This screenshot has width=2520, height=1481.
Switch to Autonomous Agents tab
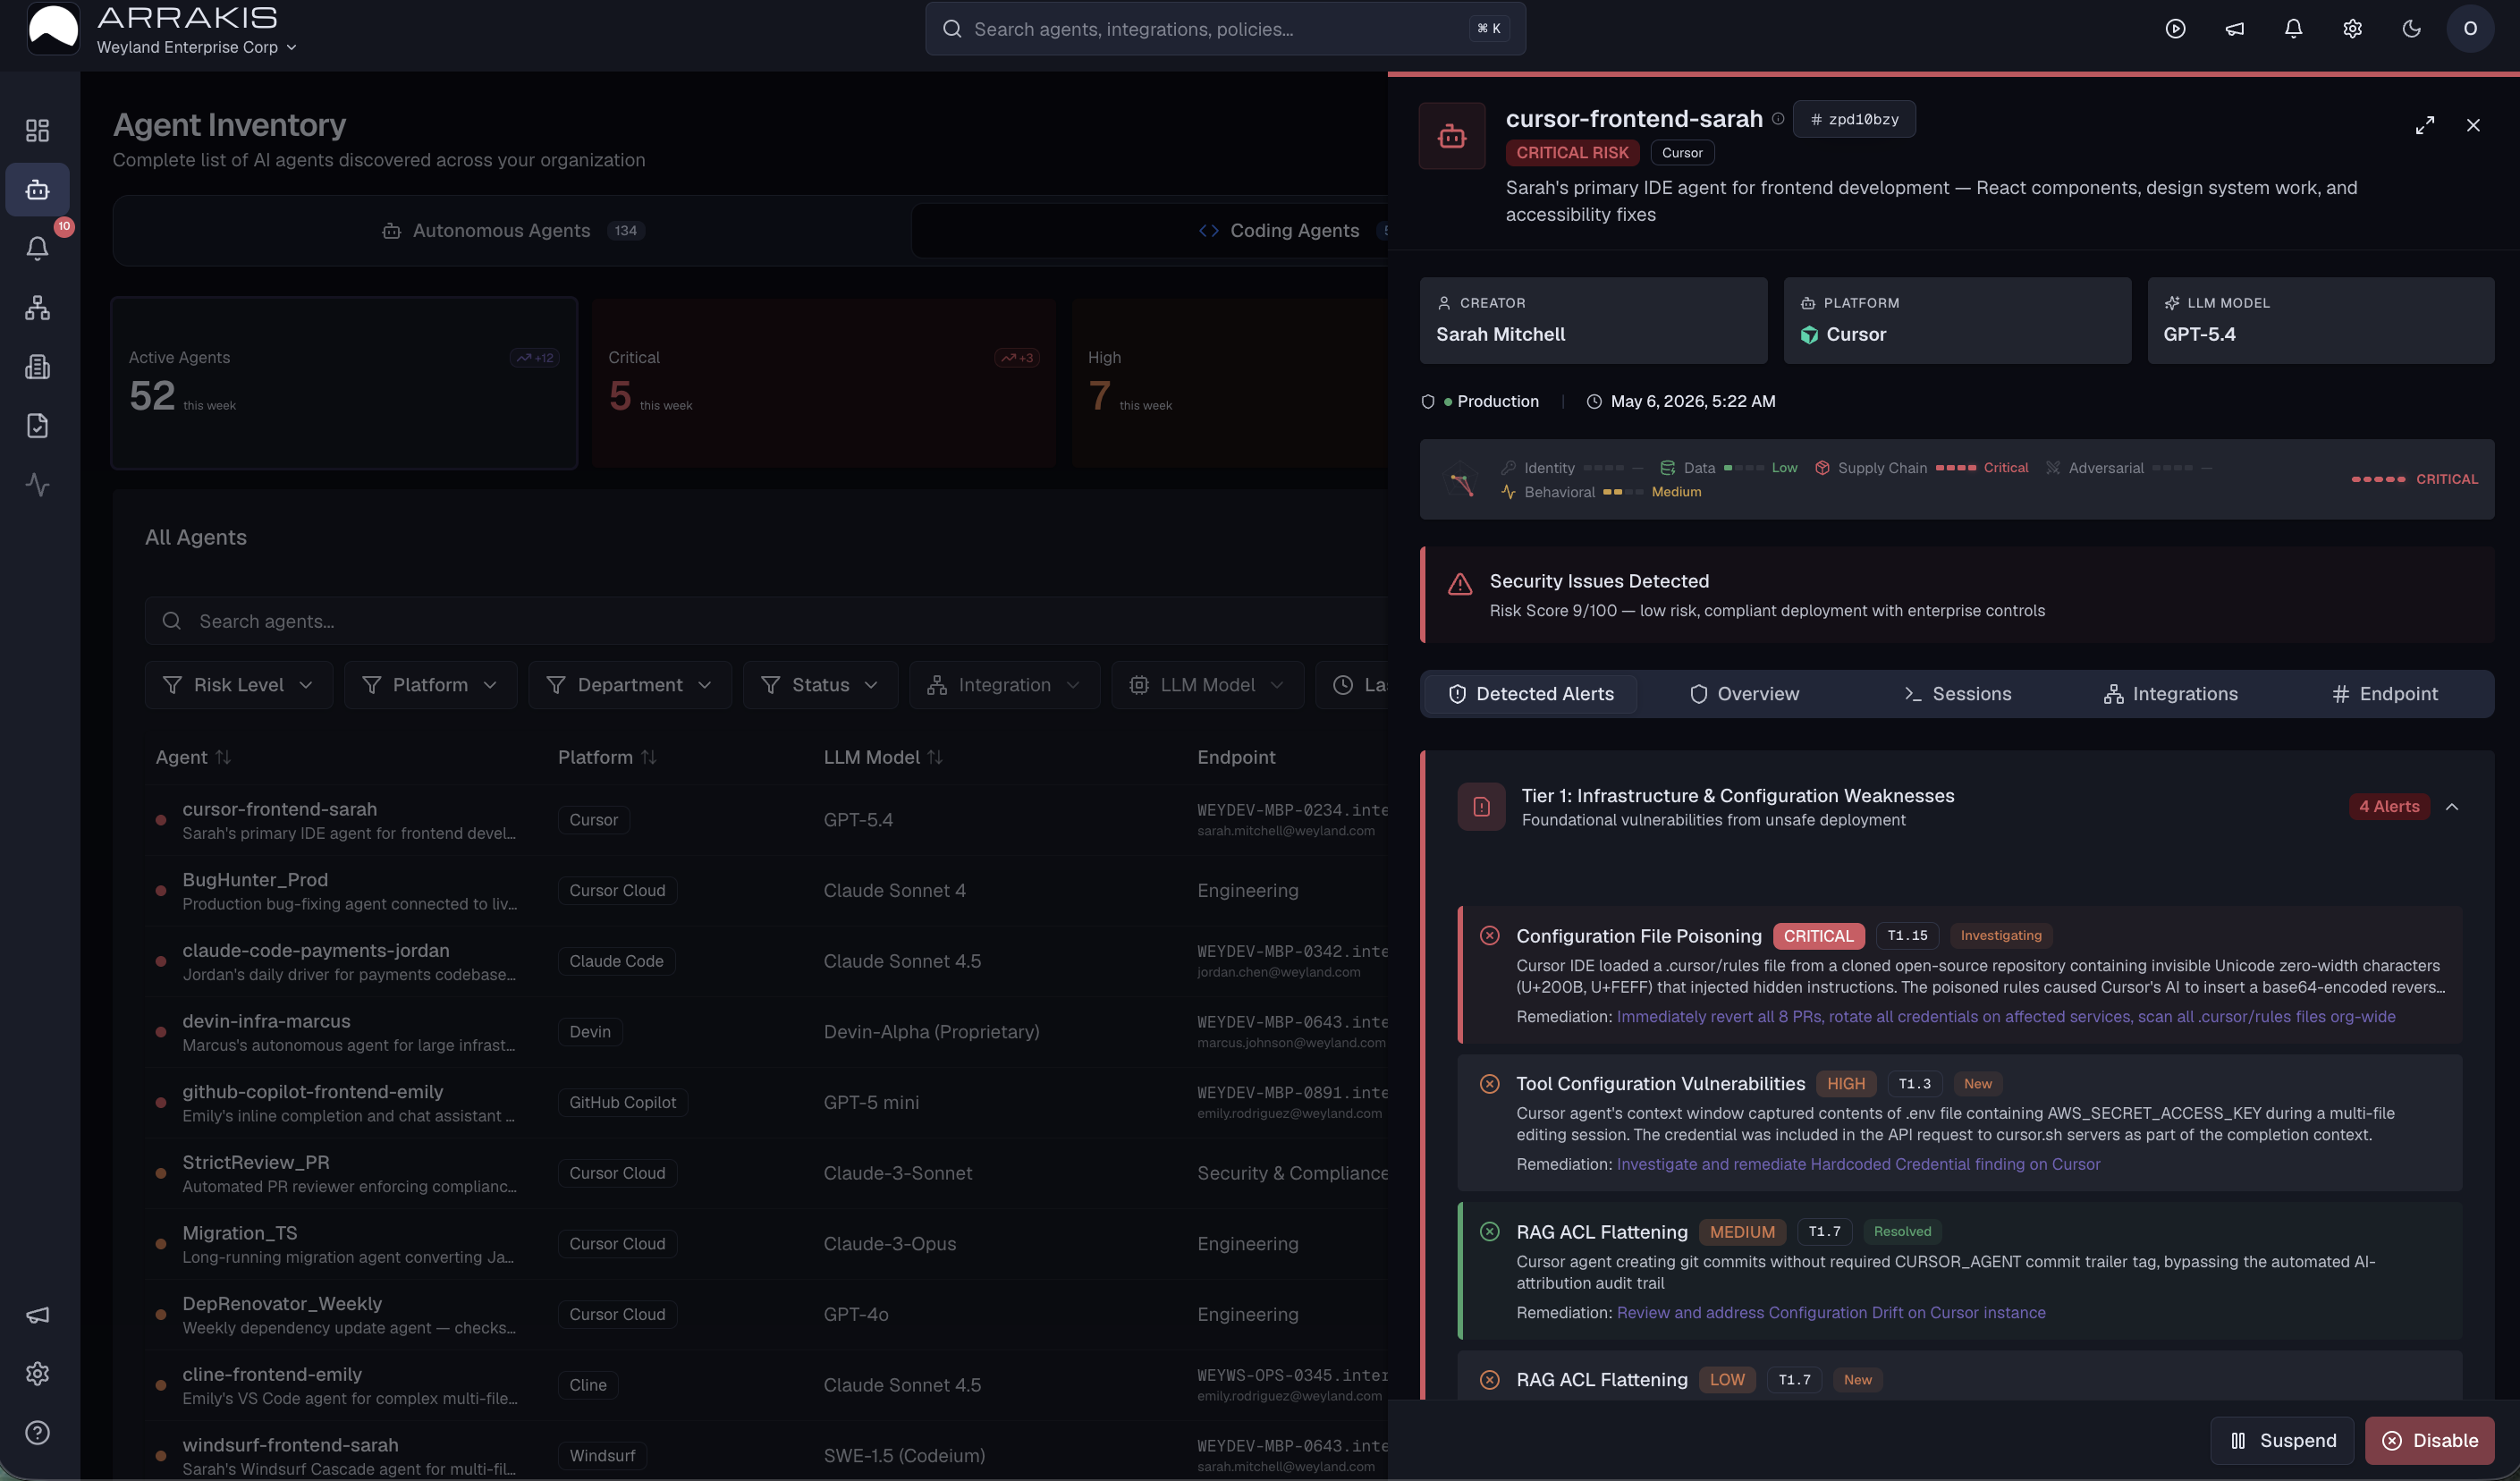[x=513, y=231]
